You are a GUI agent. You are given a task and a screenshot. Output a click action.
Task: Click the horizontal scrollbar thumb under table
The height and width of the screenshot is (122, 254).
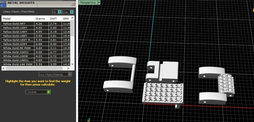(x=35, y=68)
